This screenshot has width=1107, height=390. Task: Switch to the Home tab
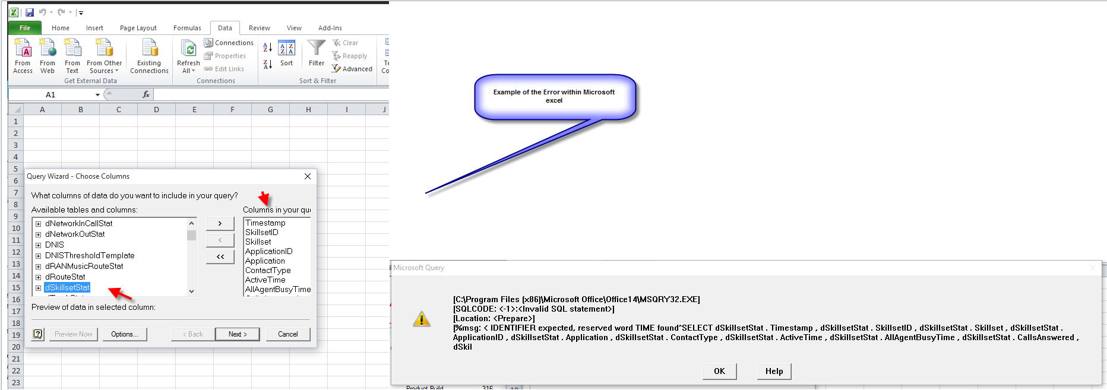click(61, 28)
